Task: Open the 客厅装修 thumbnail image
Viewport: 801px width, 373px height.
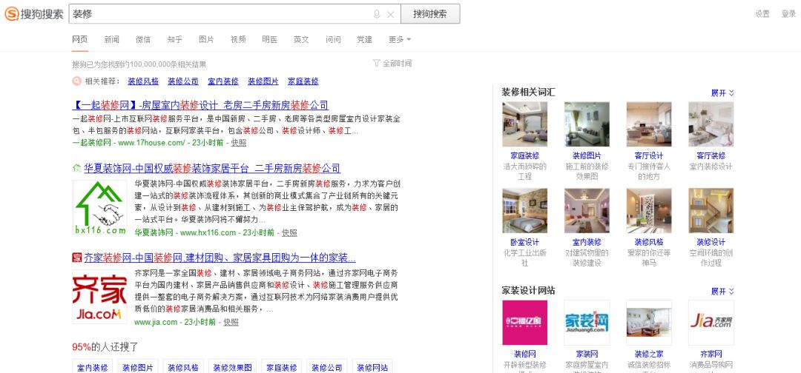Action: click(711, 124)
